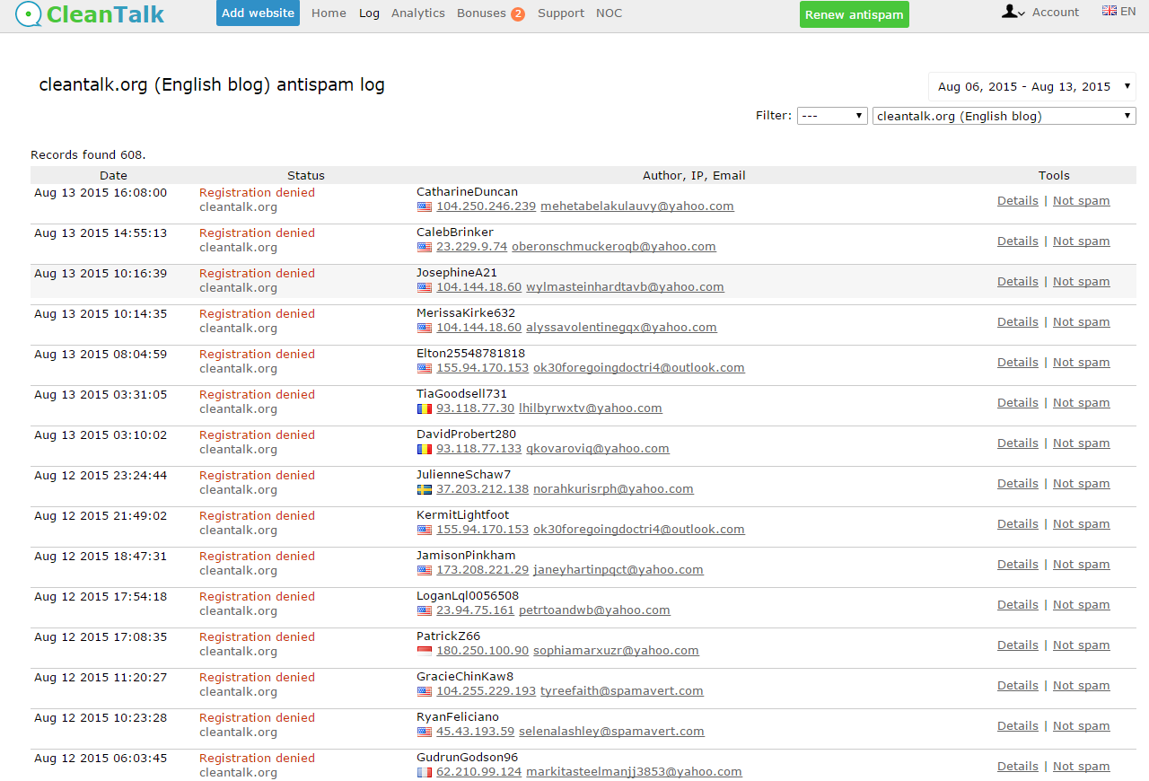Switch to the Analytics tab
Viewport: 1149px width, 781px height.
[417, 13]
